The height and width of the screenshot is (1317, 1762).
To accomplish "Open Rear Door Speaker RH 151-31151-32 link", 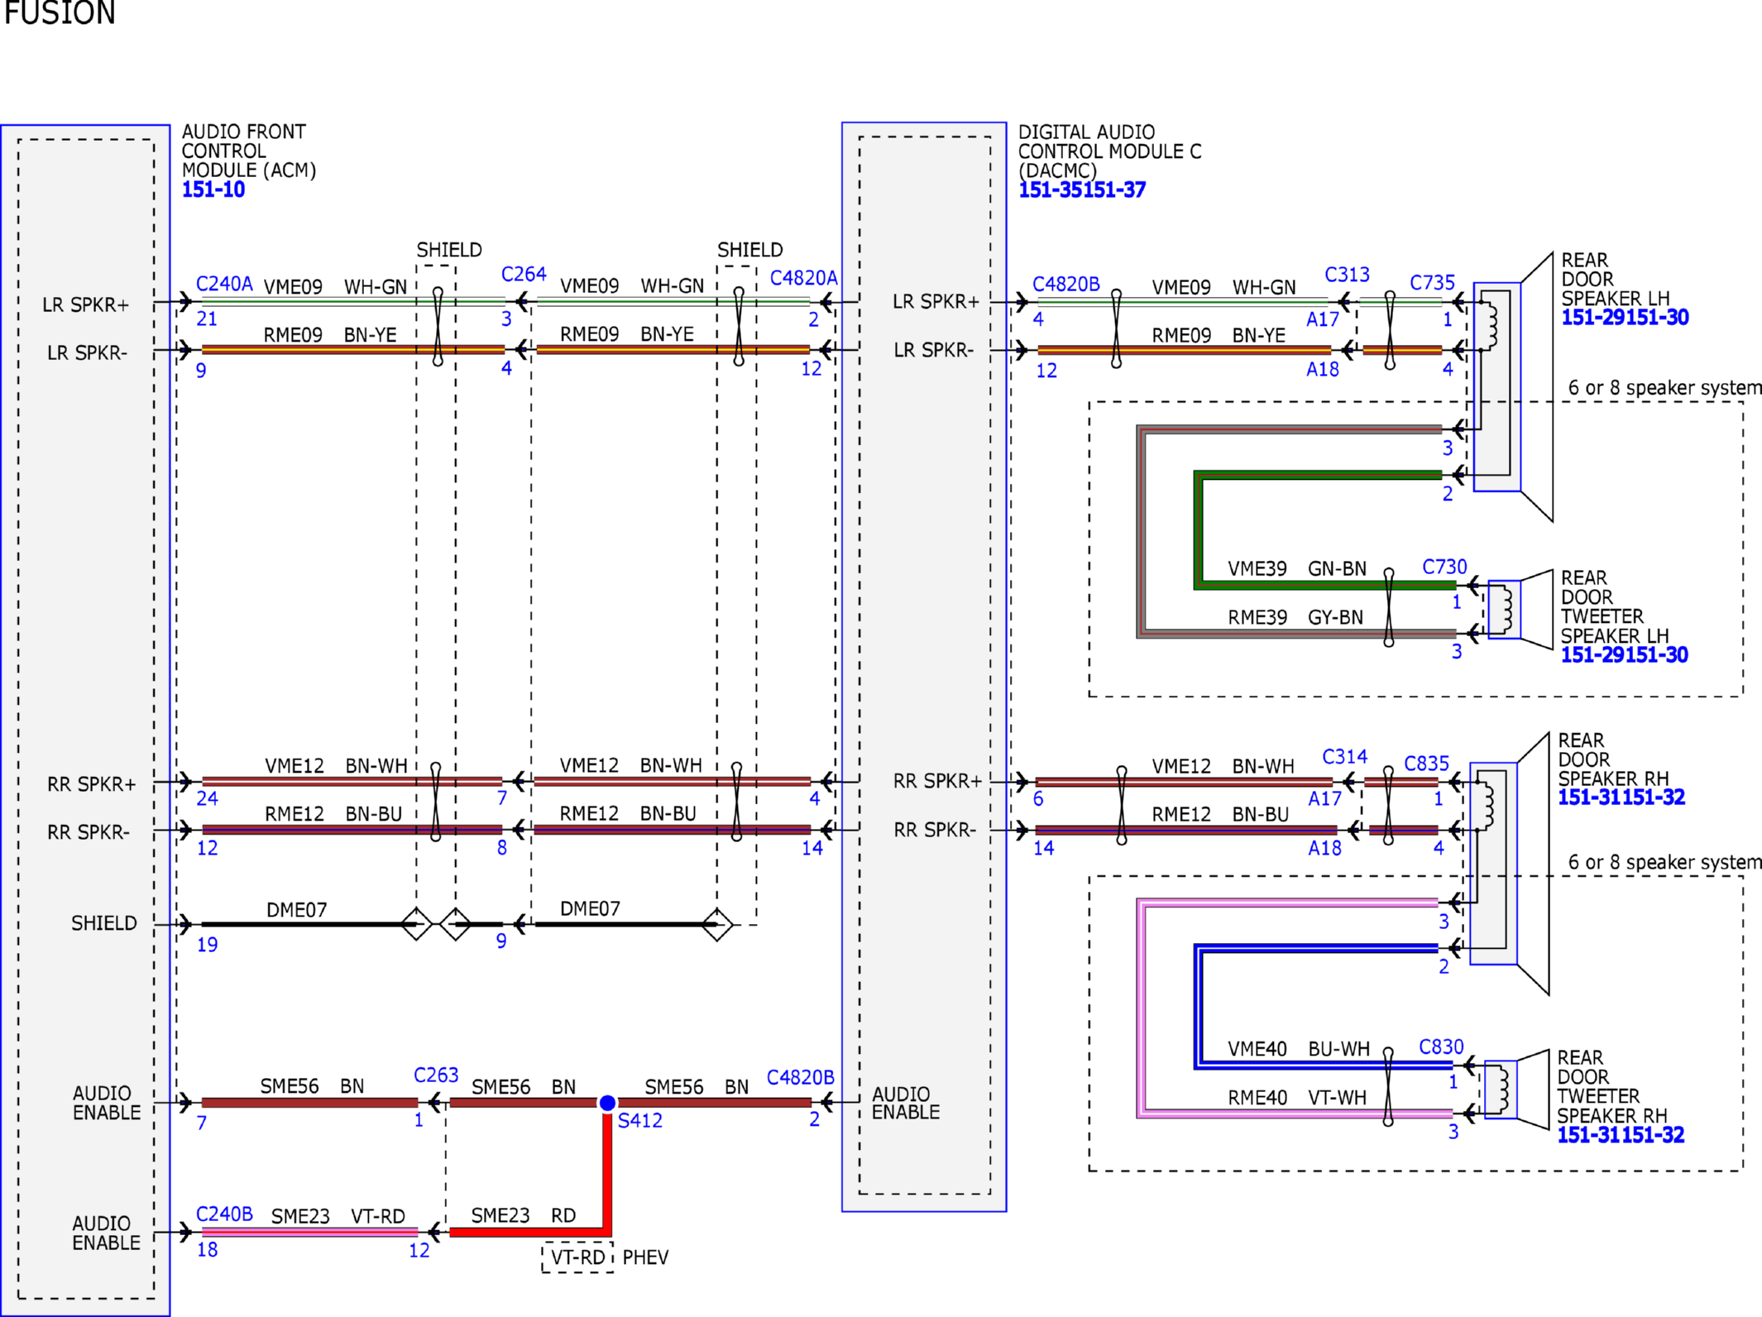I will [x=1621, y=797].
